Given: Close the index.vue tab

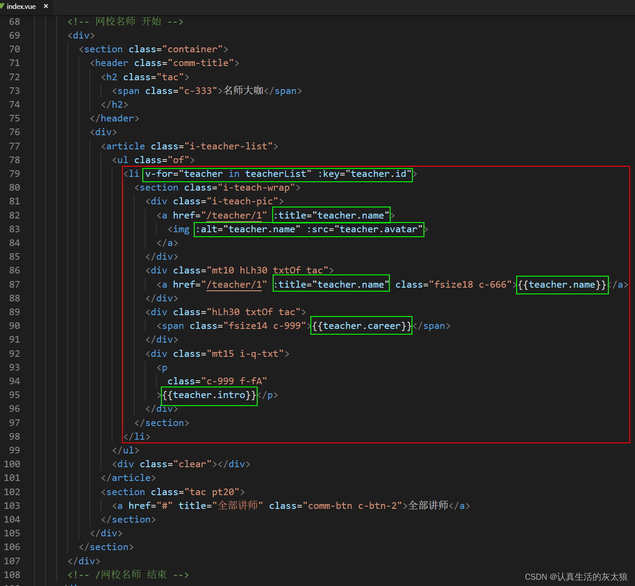Looking at the screenshot, I should tap(46, 6).
